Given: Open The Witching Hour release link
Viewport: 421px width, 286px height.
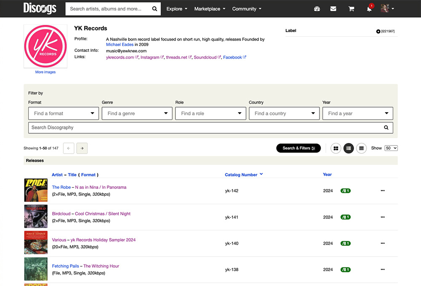Looking at the screenshot, I should tap(101, 266).
